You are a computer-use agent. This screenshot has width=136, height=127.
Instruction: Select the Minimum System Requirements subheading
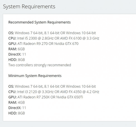(35, 76)
